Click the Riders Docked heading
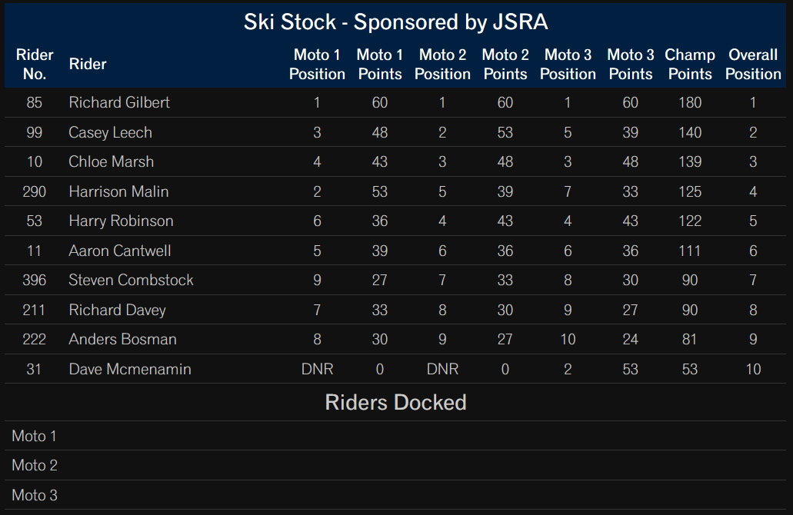Screen dimensions: 793x515 coord(395,403)
